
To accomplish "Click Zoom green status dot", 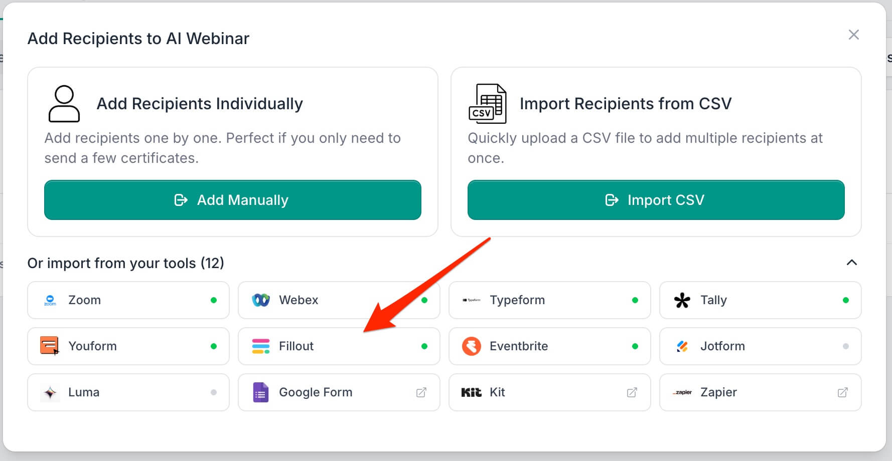I will point(214,300).
